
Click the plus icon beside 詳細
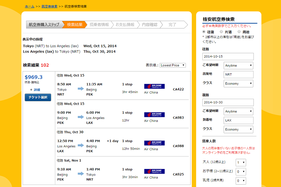pos(31,90)
